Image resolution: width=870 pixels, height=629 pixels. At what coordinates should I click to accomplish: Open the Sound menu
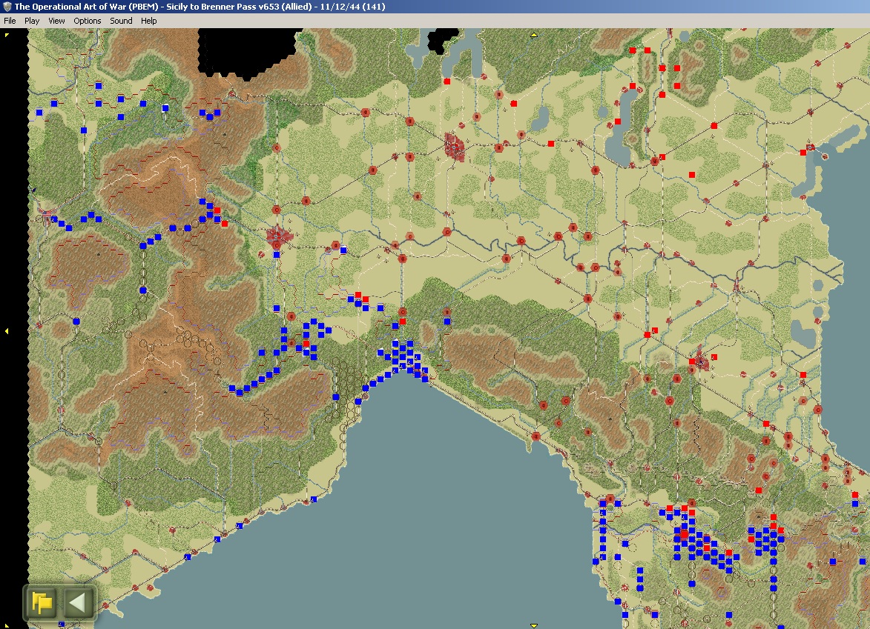(x=121, y=21)
